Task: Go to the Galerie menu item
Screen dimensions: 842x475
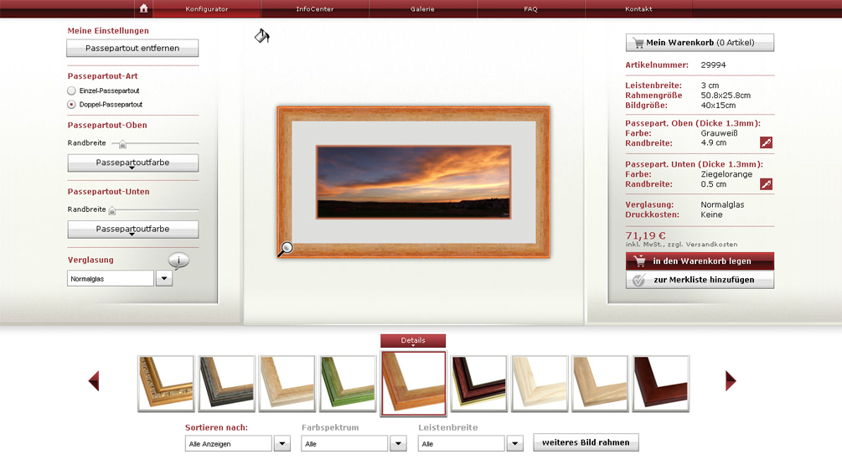Action: [422, 9]
